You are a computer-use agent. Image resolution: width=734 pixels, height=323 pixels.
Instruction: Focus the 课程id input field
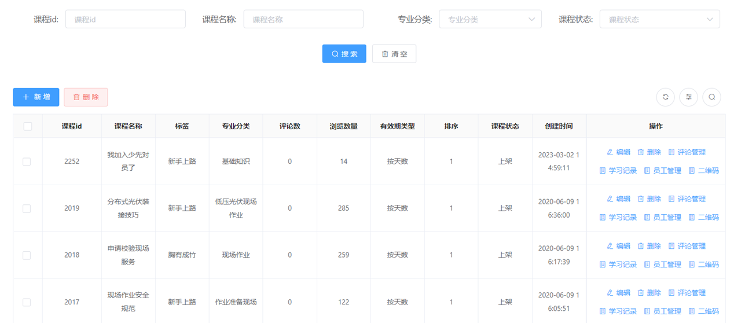pyautogui.click(x=126, y=19)
